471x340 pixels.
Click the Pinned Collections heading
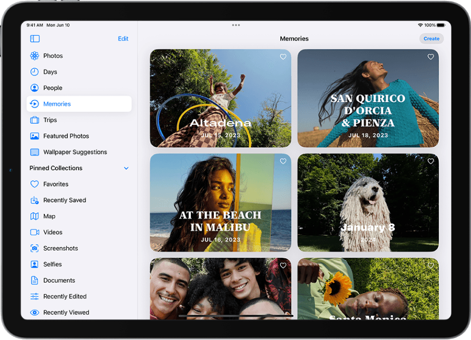coord(56,168)
